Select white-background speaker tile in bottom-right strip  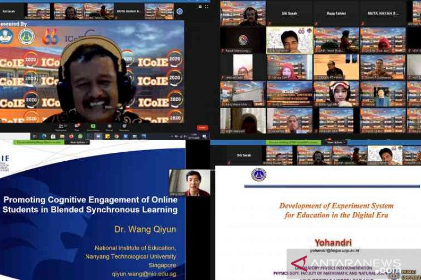pos(385,155)
